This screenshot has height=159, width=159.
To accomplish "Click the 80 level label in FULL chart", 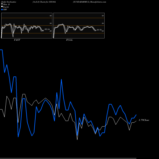I will point(103,16).
